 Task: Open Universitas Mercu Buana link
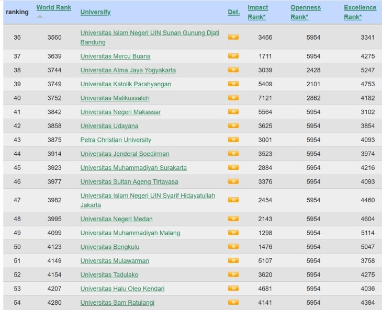click(116, 56)
